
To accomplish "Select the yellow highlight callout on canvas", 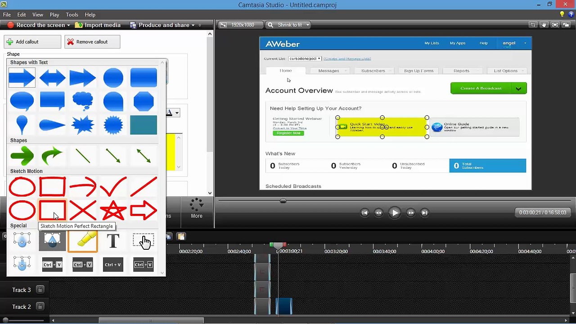I will point(382,127).
